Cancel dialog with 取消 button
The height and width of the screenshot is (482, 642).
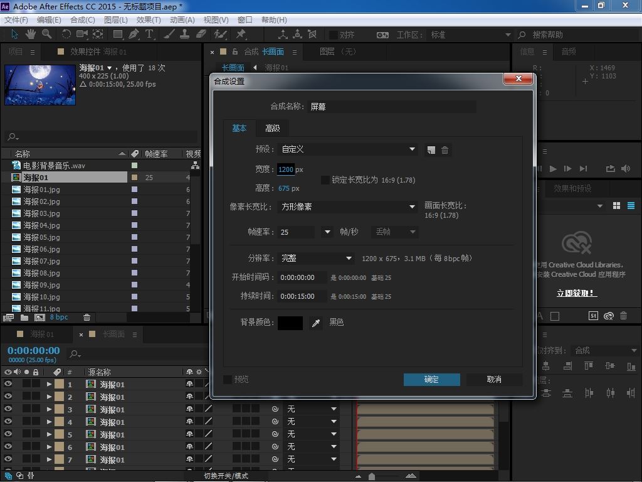pyautogui.click(x=494, y=380)
